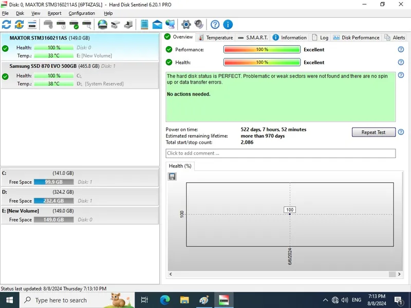Select the Health (%) graph tab
Image resolution: width=411 pixels, height=308 pixels.
coord(180,166)
